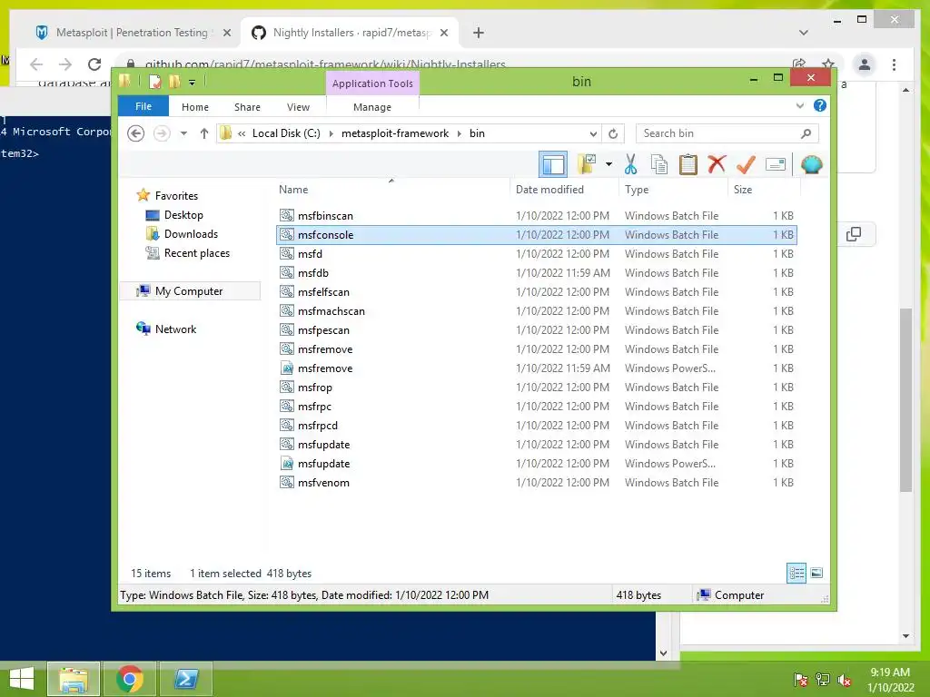
Task: Open the File menu tab
Action: 143,106
